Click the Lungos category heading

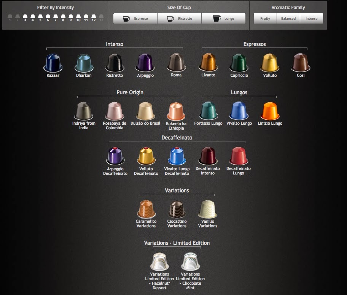point(239,92)
